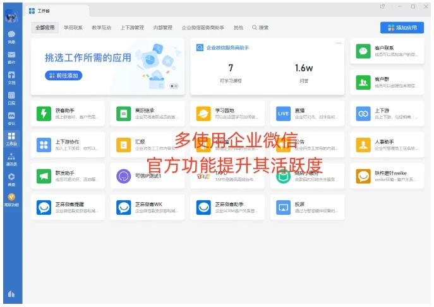Screen dimensions: 434x307
Task: Open the three-dot menu on service card
Action: click(339, 43)
